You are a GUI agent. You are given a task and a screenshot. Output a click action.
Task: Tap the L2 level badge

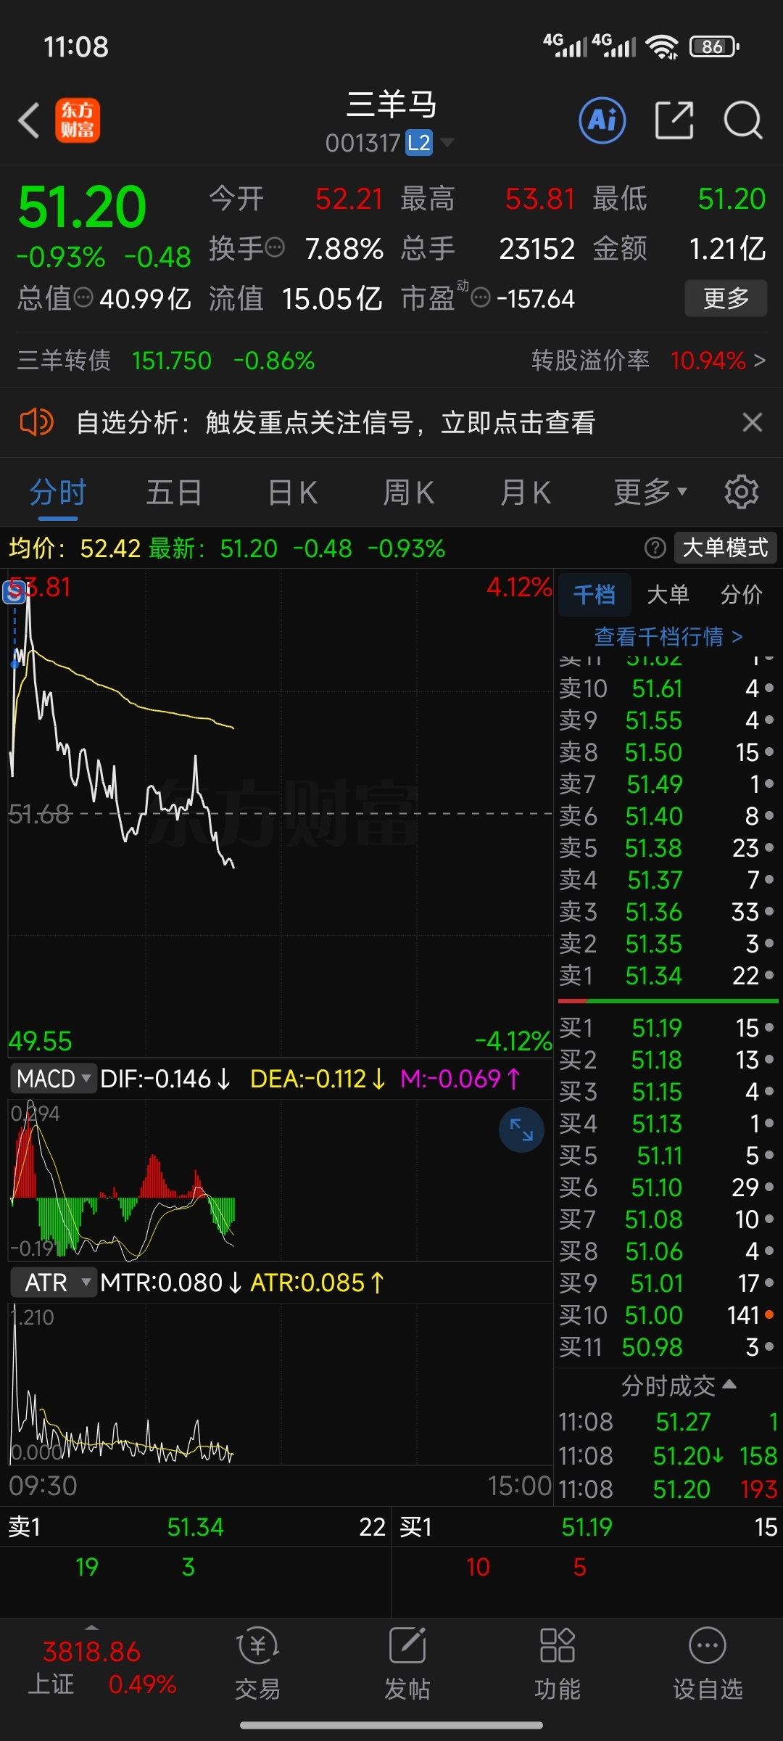(419, 143)
